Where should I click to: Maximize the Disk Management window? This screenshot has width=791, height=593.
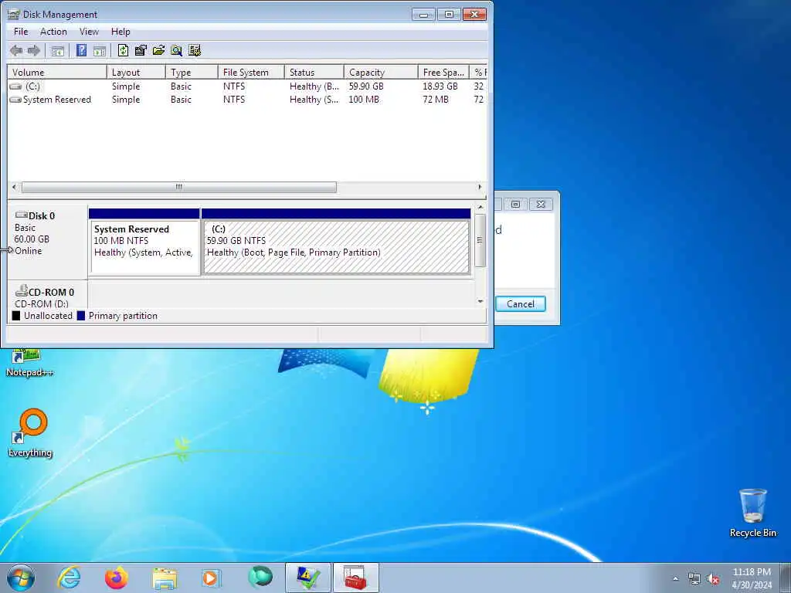(449, 15)
